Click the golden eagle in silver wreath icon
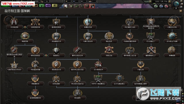 click(109, 36)
